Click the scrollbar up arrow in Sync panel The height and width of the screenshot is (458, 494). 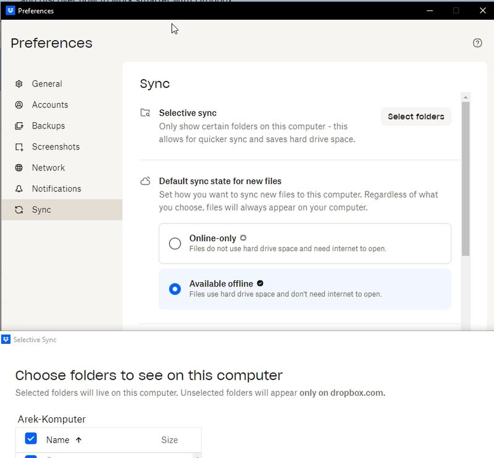tap(466, 97)
